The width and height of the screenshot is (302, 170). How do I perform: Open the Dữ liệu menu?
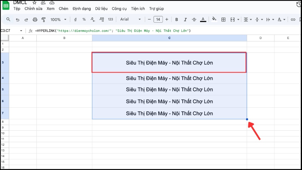pyautogui.click(x=101, y=9)
